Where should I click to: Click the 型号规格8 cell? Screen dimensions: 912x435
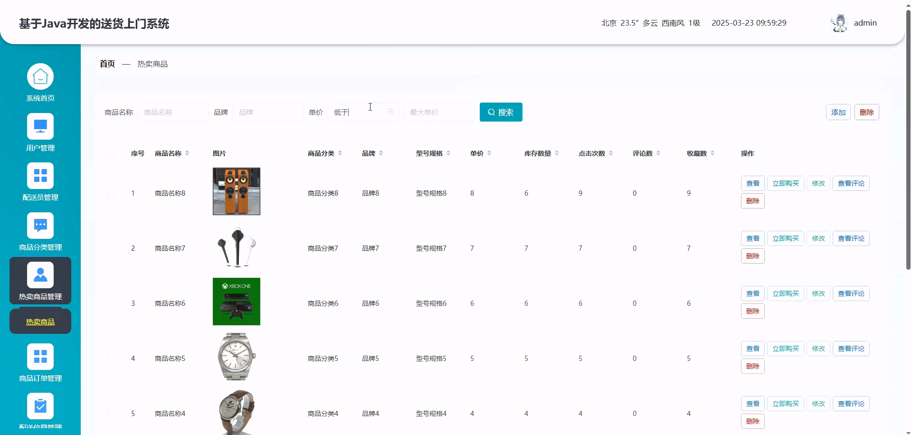(431, 193)
